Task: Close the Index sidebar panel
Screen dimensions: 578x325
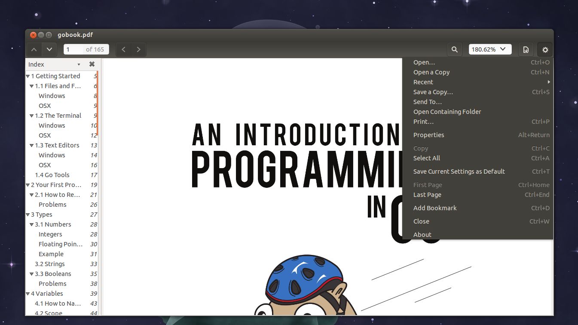Action: [x=92, y=64]
